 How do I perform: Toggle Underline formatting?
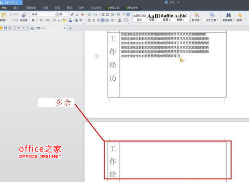(x=41, y=20)
